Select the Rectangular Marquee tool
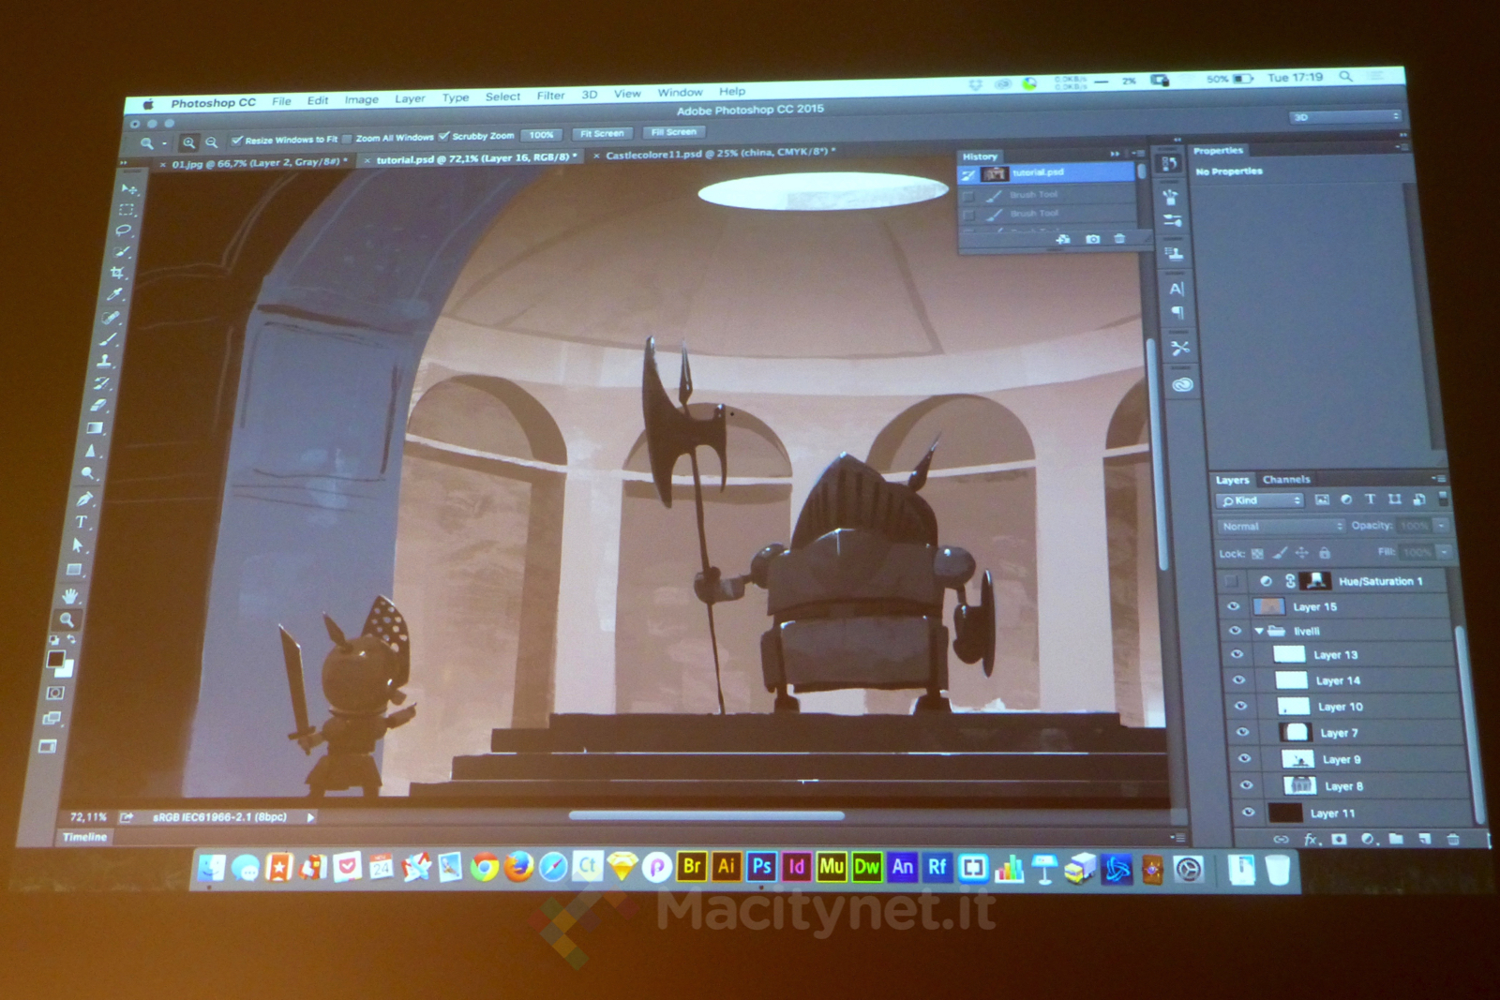The width and height of the screenshot is (1500, 1000). coord(127,210)
